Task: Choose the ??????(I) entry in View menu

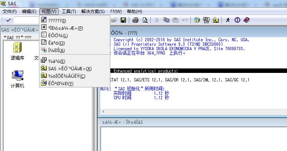Action: click(75, 20)
